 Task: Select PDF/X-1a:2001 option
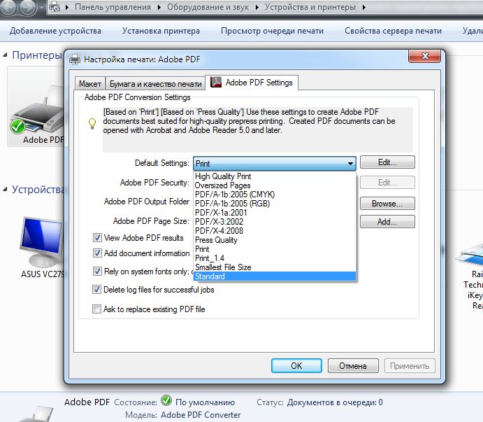pos(275,213)
